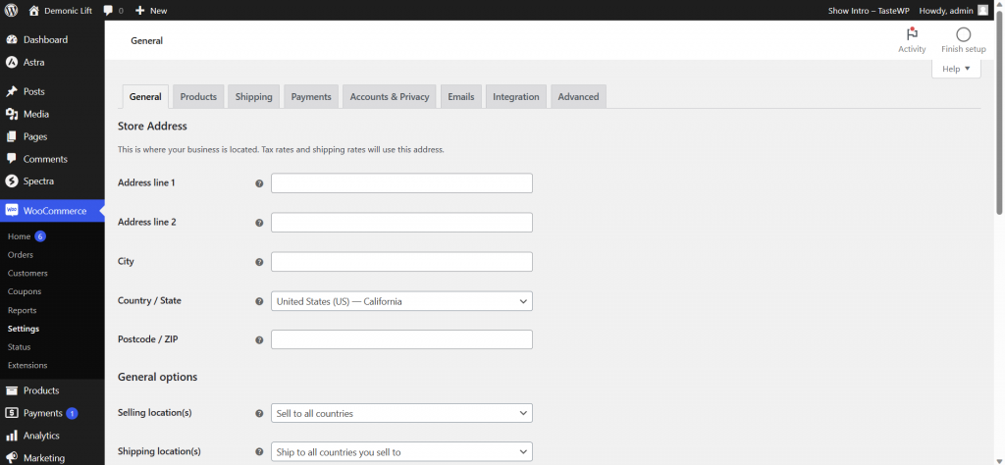Click help tooltip for Selling location(s)
This screenshot has width=1005, height=465.
[x=259, y=414]
